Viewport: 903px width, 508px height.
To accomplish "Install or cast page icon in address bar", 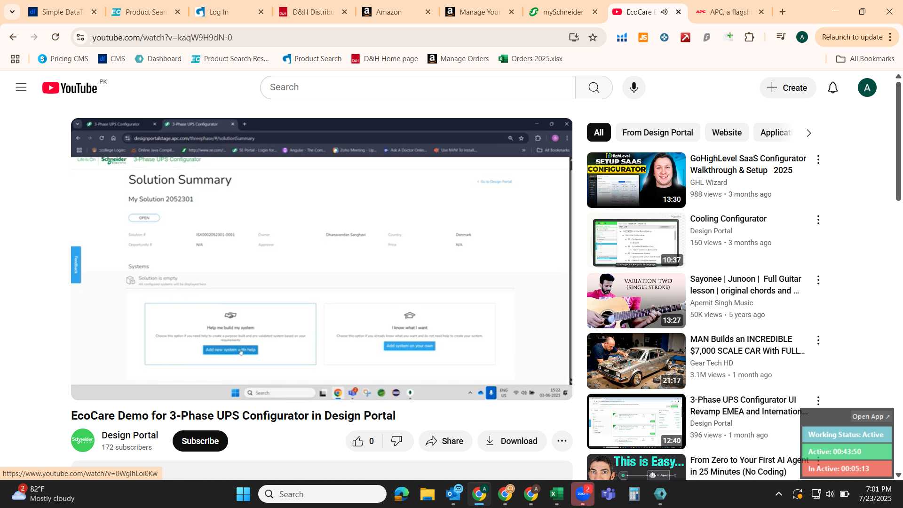I will pos(573,37).
